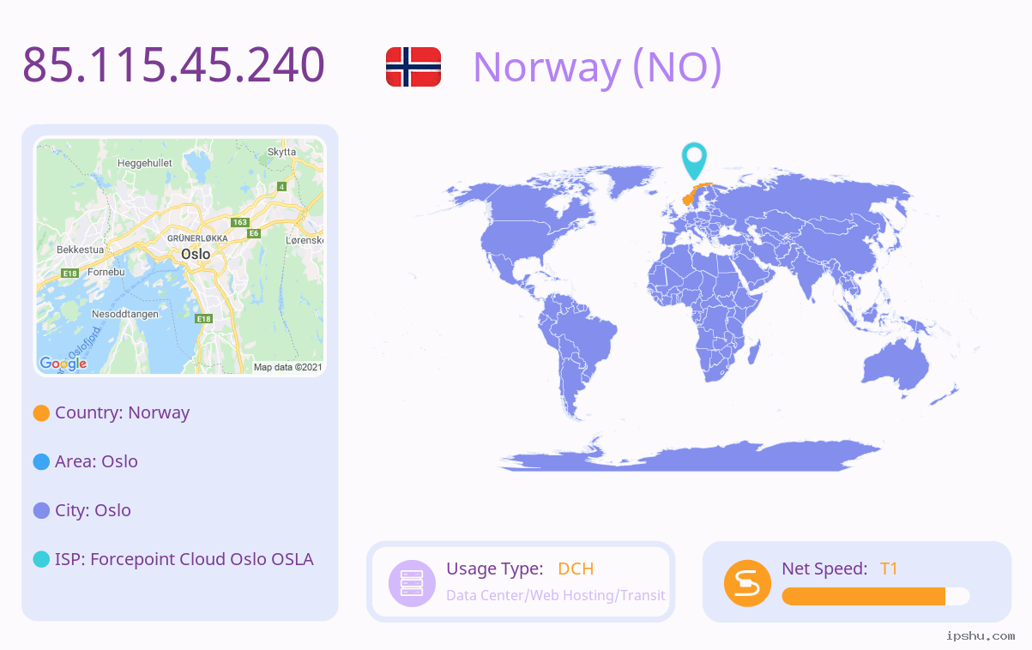The image size is (1032, 650).
Task: Click the T1 net speed value
Action: coord(889,569)
